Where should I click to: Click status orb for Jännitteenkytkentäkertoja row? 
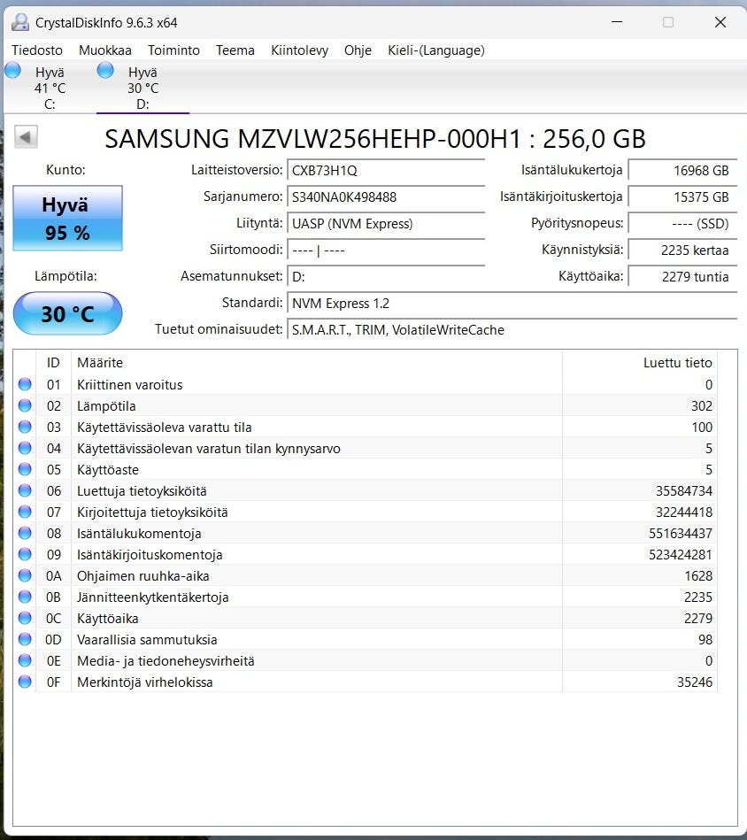(25, 597)
